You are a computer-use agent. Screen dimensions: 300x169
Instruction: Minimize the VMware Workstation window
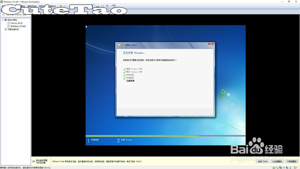tap(282, 2)
